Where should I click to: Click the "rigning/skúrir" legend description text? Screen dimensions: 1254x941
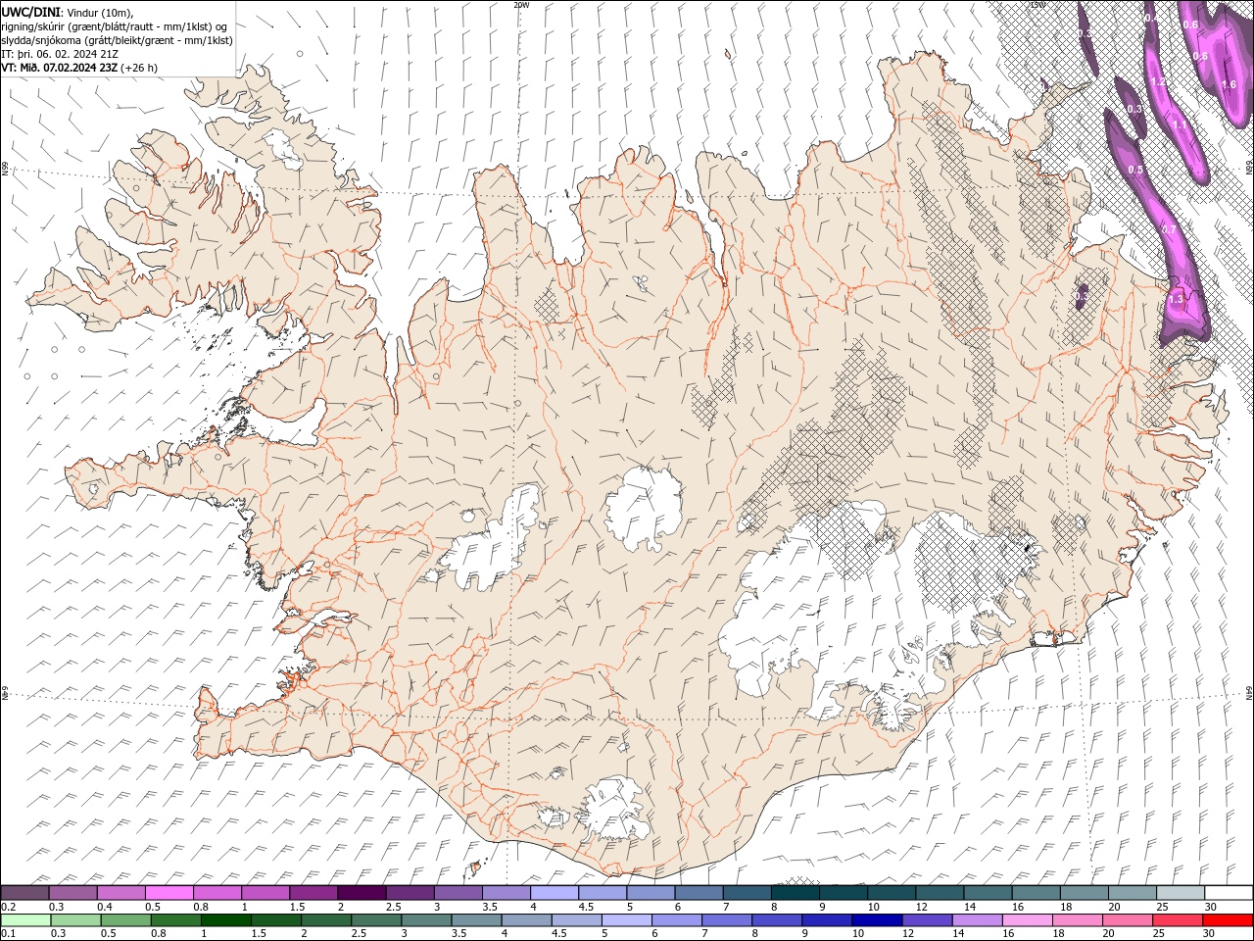coord(34,26)
